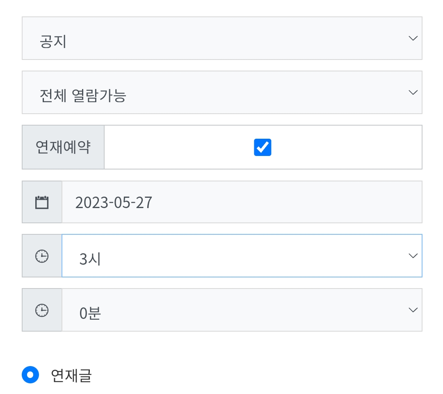Click the calendar icon beside the date

point(42,202)
